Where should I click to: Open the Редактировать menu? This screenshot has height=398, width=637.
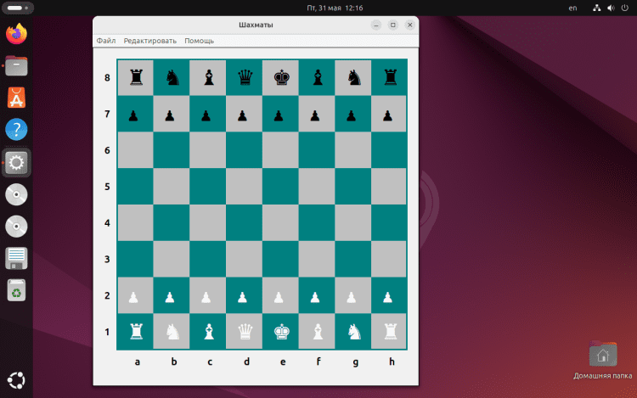tap(149, 41)
